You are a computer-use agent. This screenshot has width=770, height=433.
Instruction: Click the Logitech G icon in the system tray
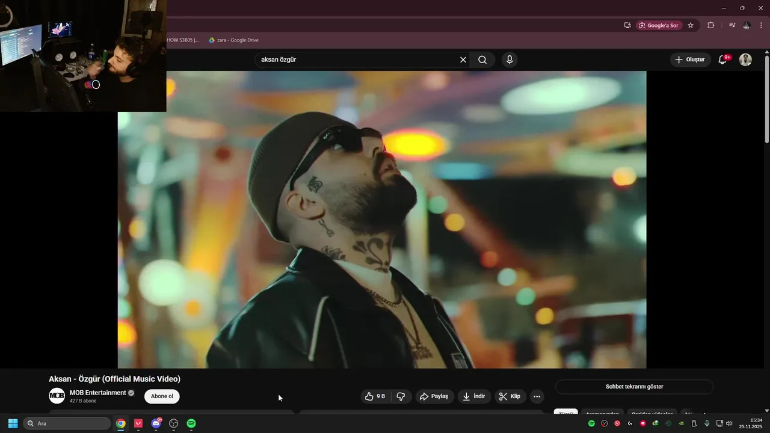pos(630,423)
